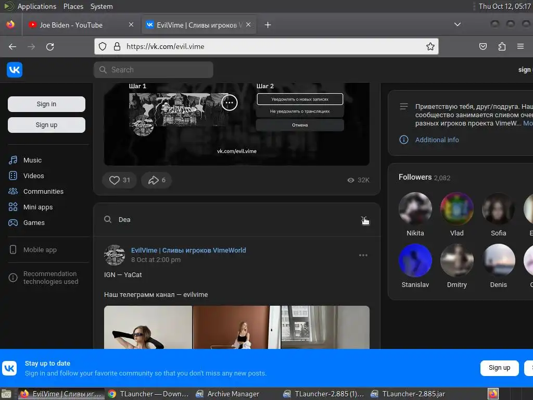This screenshot has width=533, height=400.
Task: Open a new tab with plus icon
Action: (268, 25)
